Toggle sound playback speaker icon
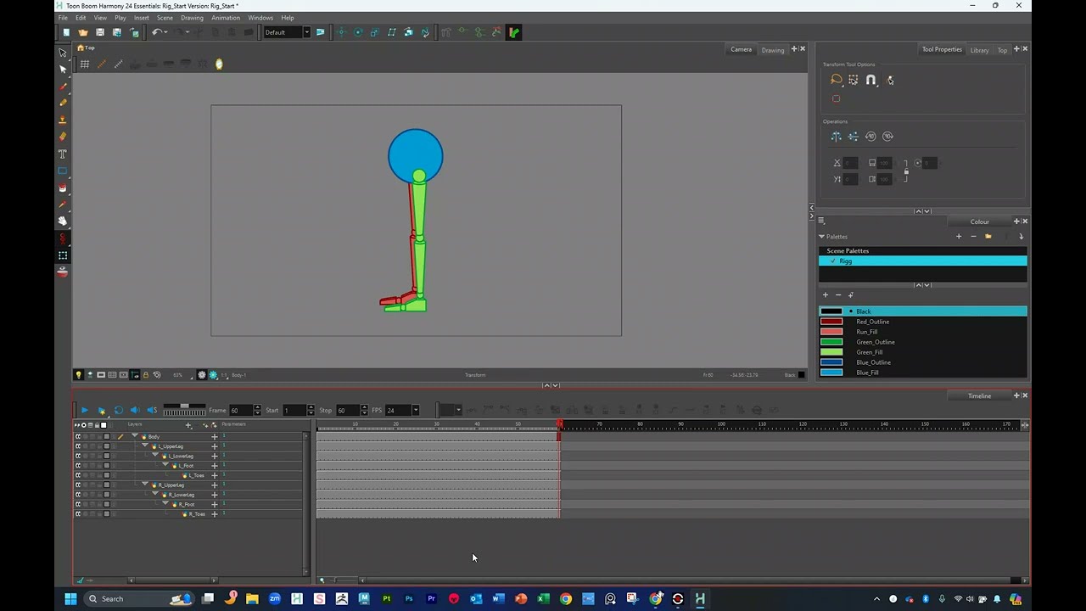The height and width of the screenshot is (611, 1086). click(x=135, y=411)
